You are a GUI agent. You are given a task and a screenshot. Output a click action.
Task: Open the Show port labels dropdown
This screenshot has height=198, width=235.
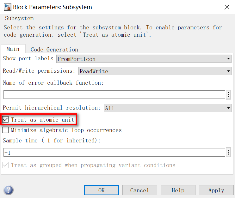coord(144,59)
